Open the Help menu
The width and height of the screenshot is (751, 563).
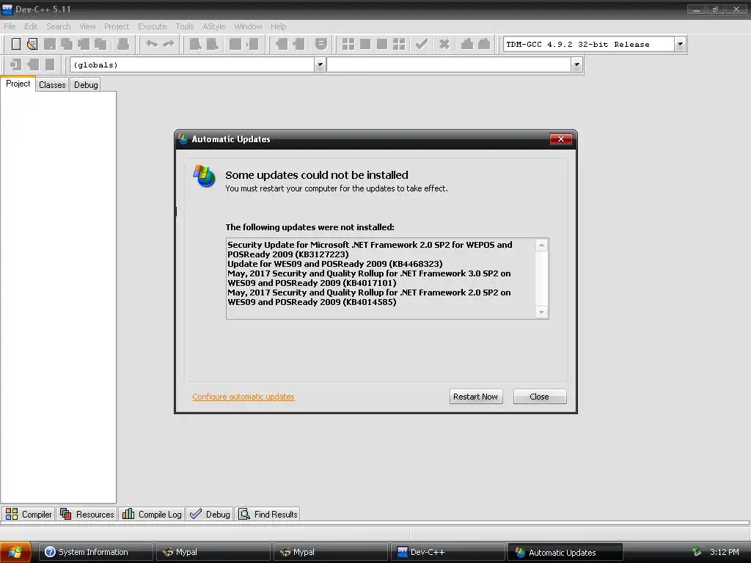(x=278, y=26)
